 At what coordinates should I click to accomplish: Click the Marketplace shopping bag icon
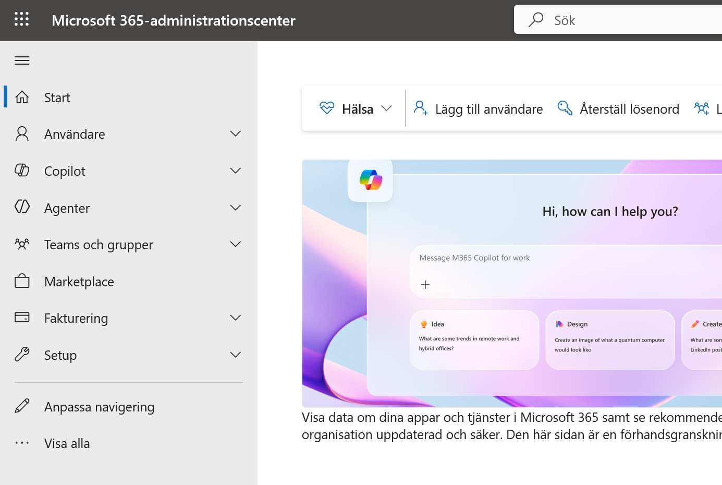pyautogui.click(x=22, y=281)
